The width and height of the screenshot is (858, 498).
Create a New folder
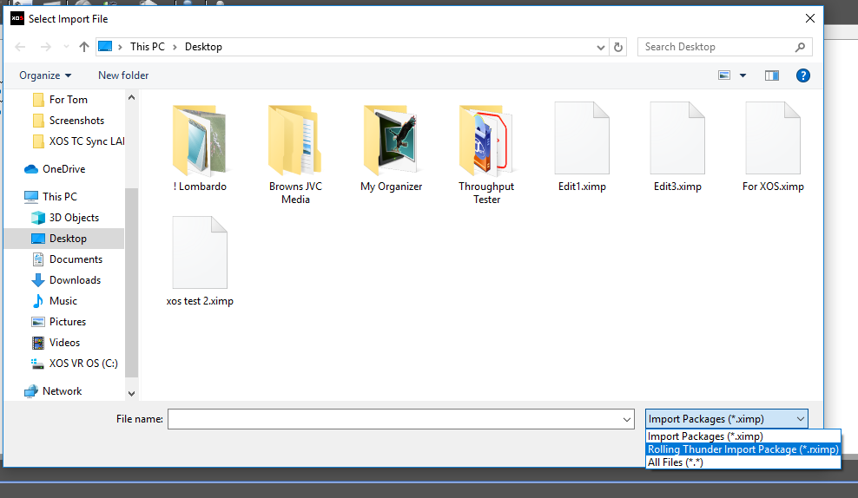click(123, 75)
